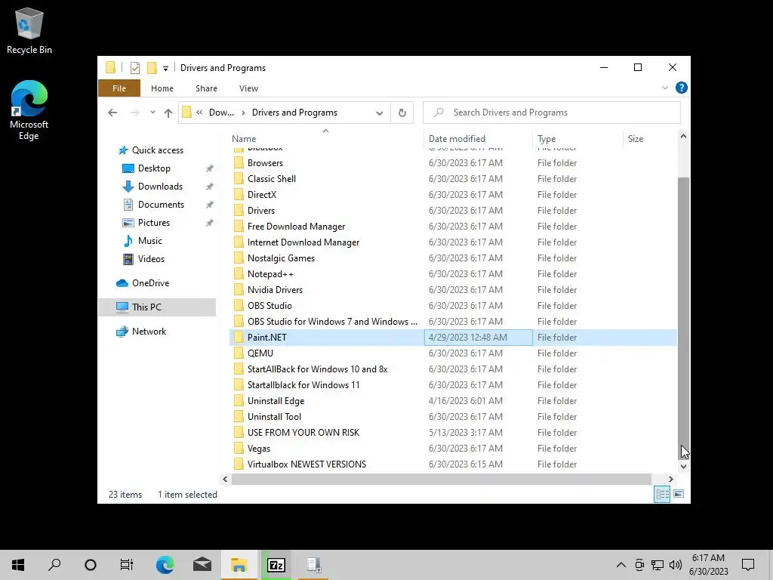Select OneDrive in the navigation pane
This screenshot has width=773, height=580.
150,283
